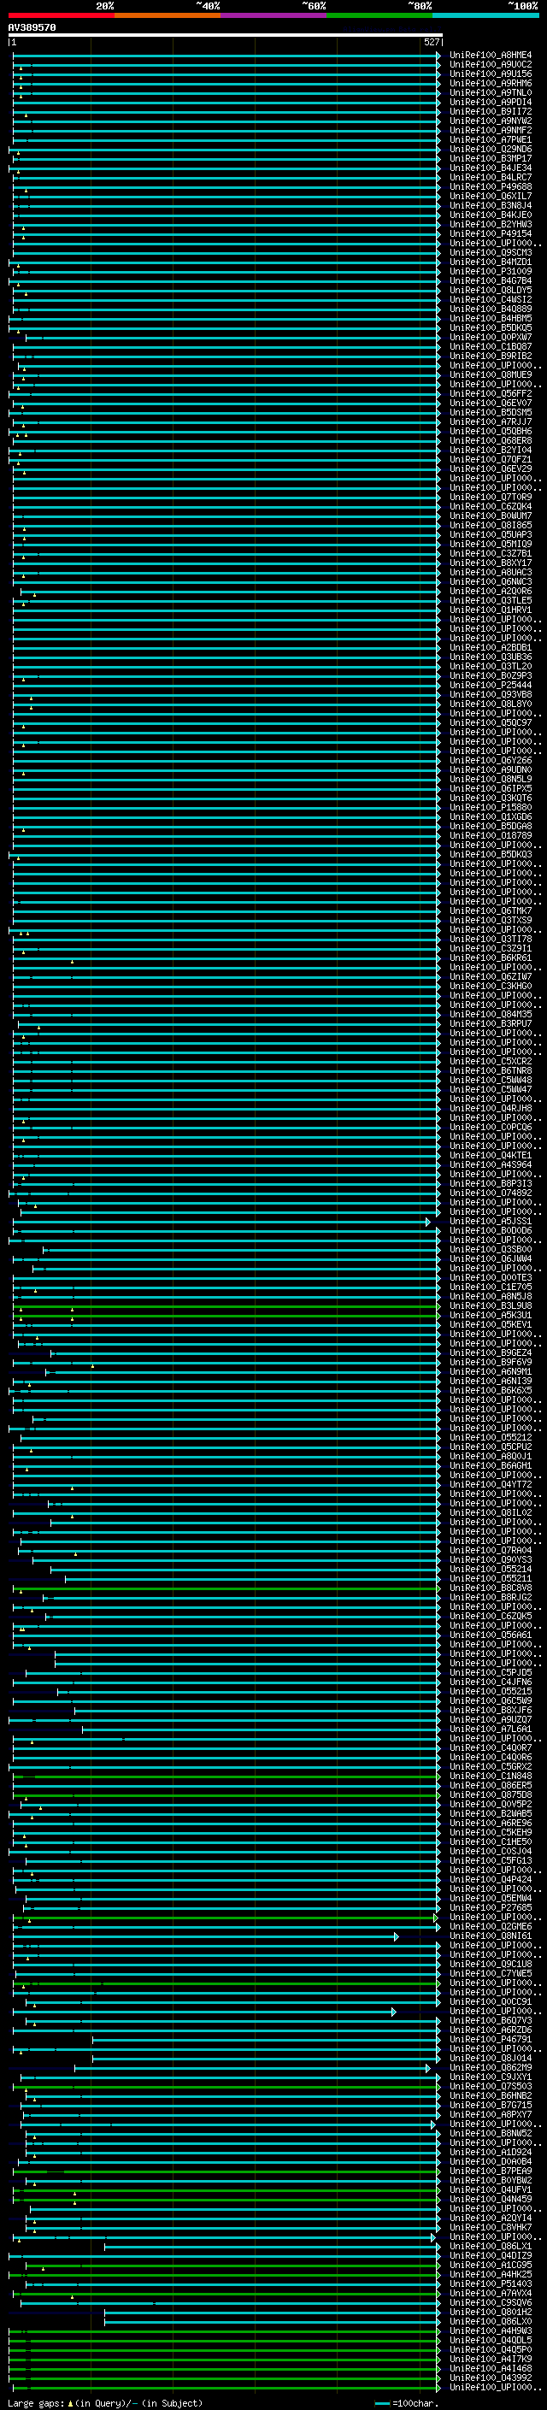547x2410 pixels.
Task: Open hit UniRef100_A8HME4
Action: click(x=490, y=56)
